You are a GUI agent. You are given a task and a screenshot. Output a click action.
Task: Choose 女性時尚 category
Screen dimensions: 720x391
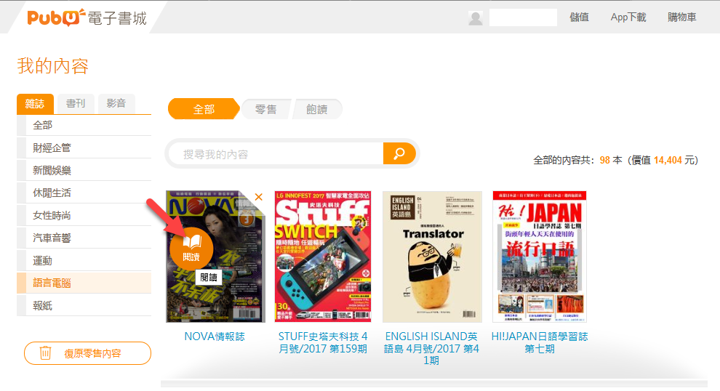pyautogui.click(x=84, y=215)
